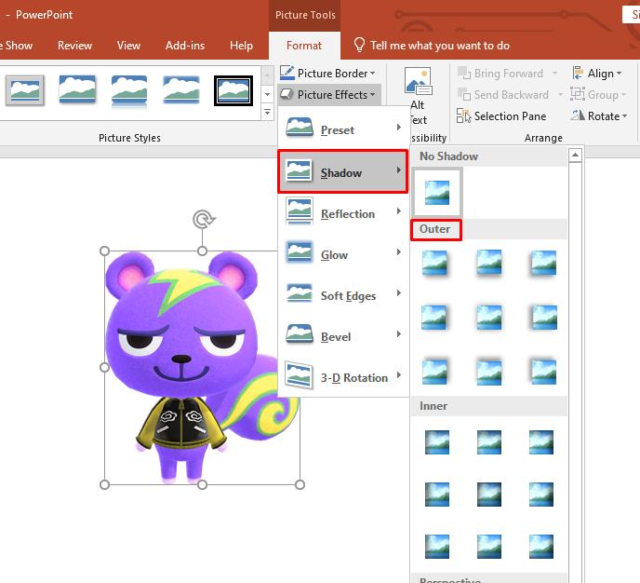Viewport: 640px width, 583px height.
Task: Open the Picture Border dropdown
Action: click(x=327, y=74)
